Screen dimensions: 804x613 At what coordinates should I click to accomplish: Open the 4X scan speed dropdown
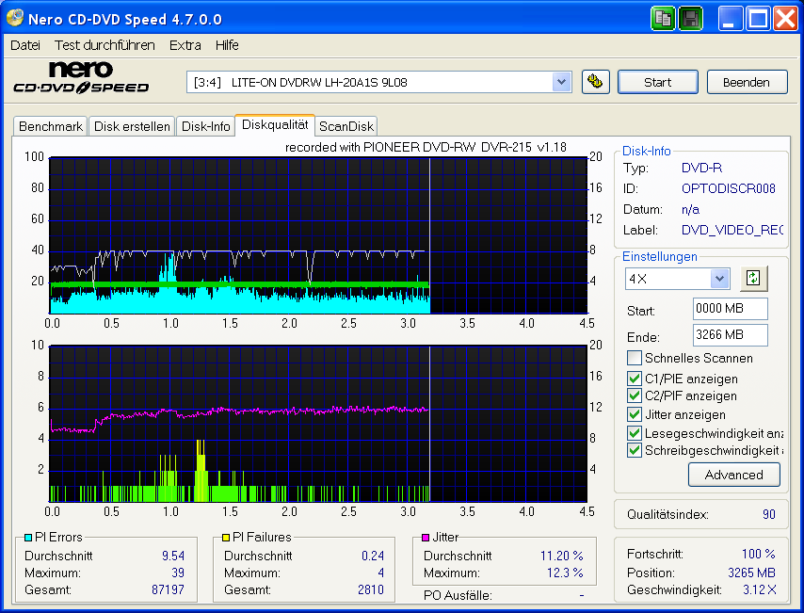coord(717,278)
